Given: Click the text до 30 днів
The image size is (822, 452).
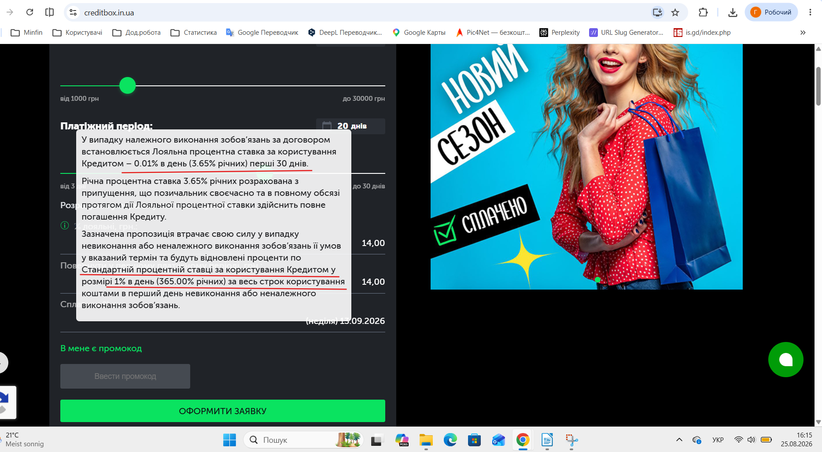Looking at the screenshot, I should click(x=369, y=186).
